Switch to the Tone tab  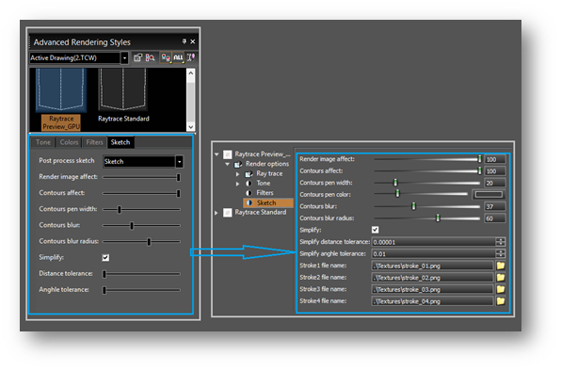pos(43,142)
